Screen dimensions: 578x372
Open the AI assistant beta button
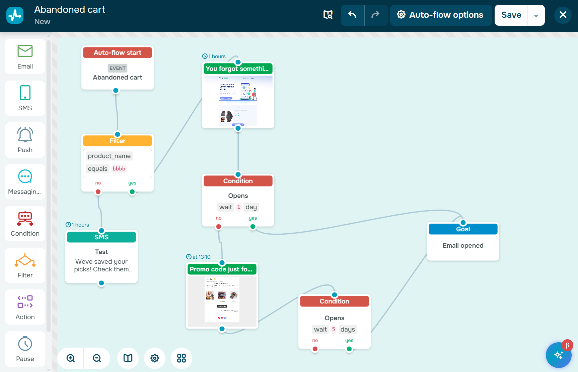click(x=559, y=355)
